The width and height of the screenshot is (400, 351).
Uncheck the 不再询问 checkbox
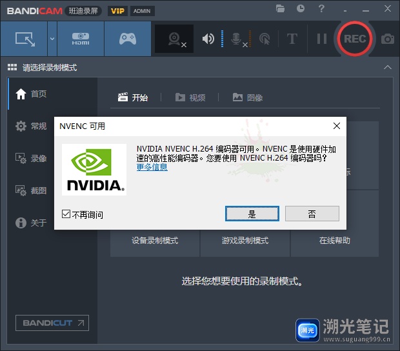[66, 214]
